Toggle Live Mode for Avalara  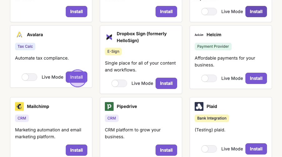click(x=29, y=77)
